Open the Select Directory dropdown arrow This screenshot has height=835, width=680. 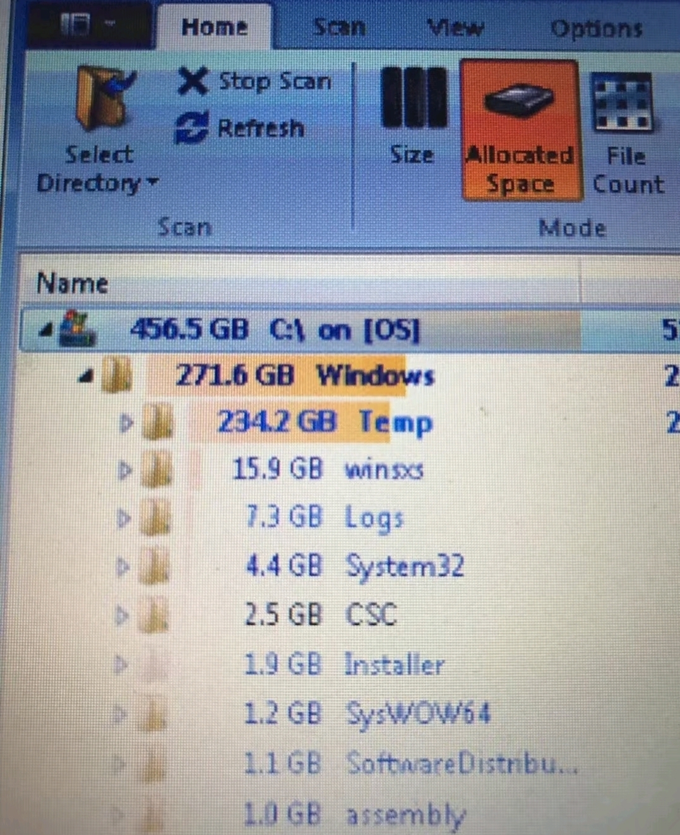point(152,183)
